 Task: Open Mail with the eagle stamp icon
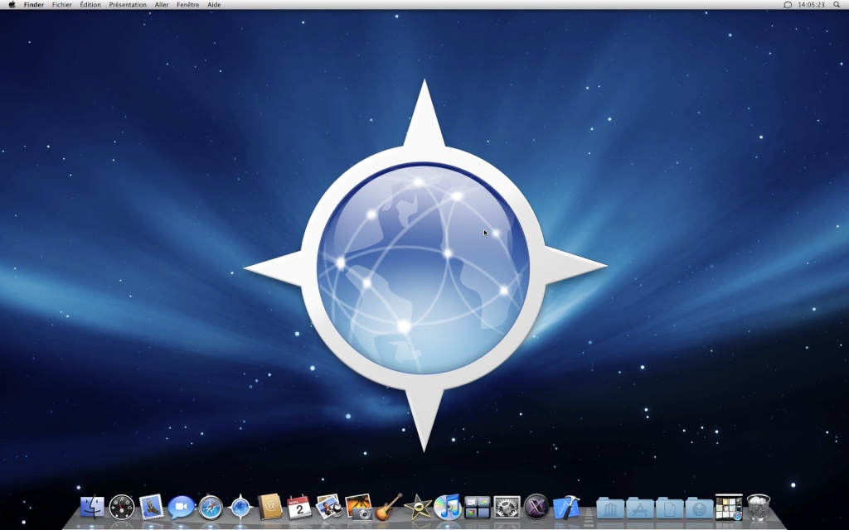click(x=151, y=508)
